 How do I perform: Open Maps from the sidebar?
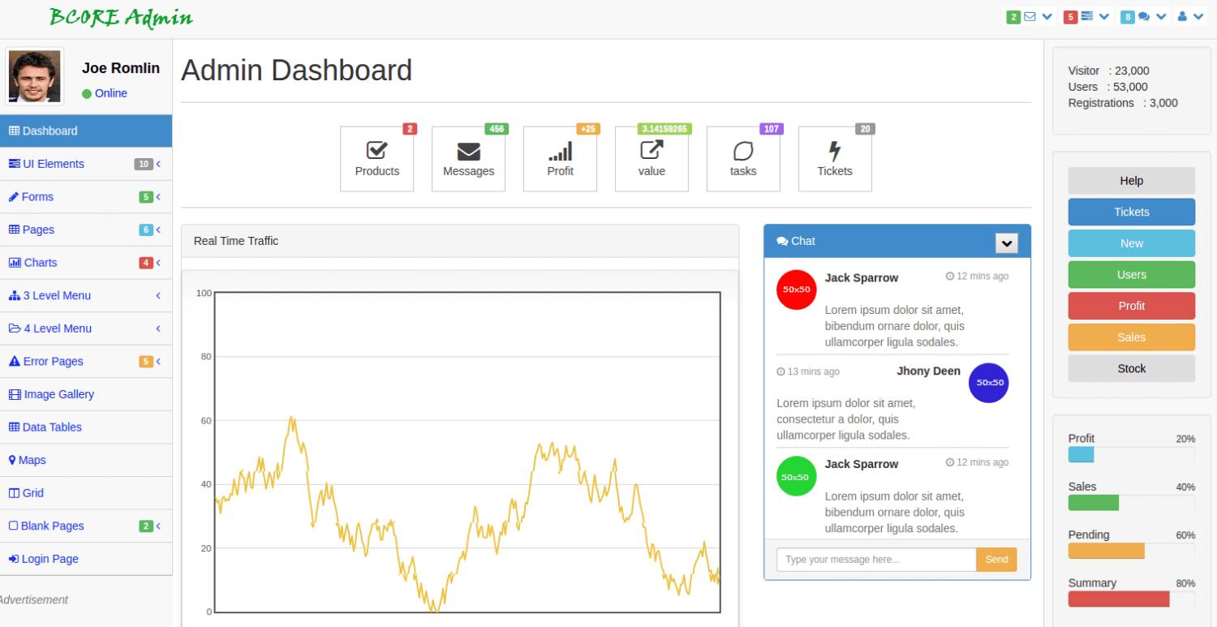coord(86,460)
